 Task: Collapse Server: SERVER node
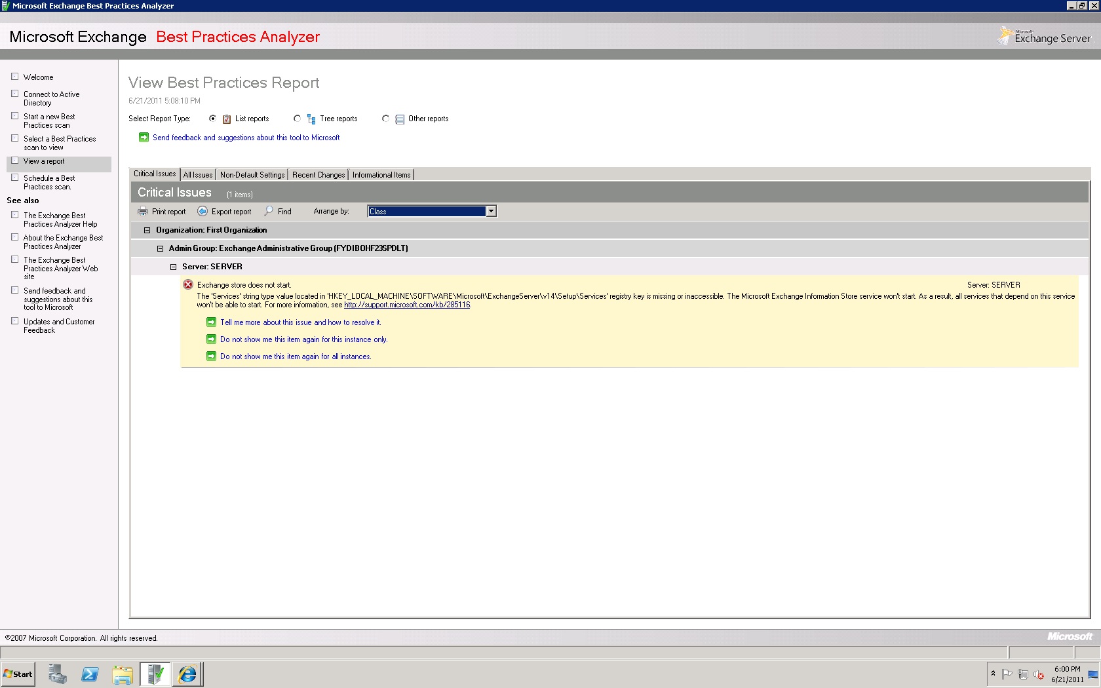click(x=173, y=267)
